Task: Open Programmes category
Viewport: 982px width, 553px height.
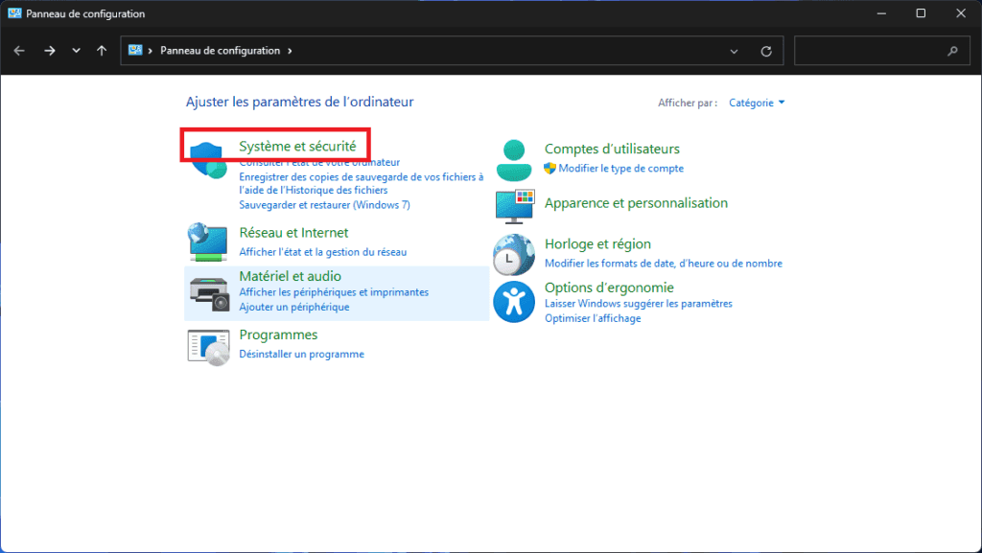Action: [x=278, y=334]
